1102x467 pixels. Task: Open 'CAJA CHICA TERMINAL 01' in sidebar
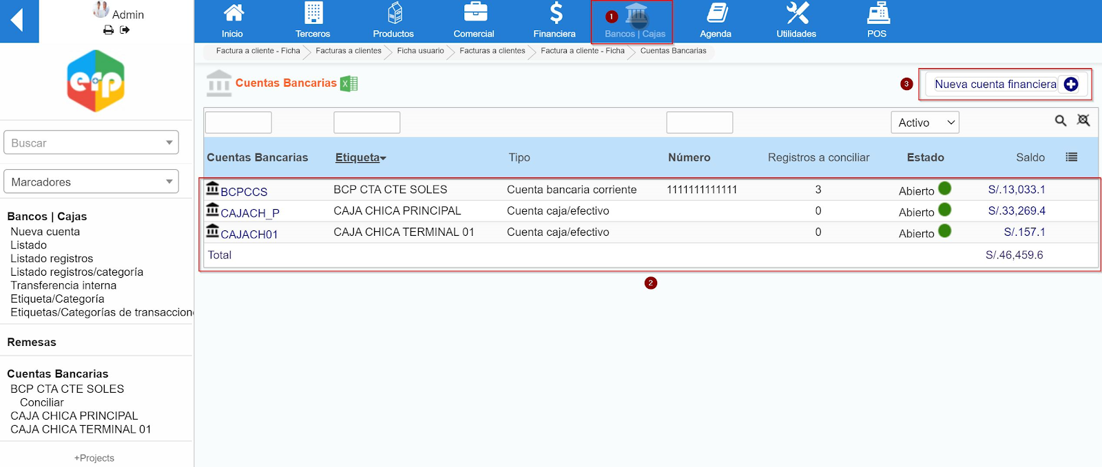click(x=81, y=429)
